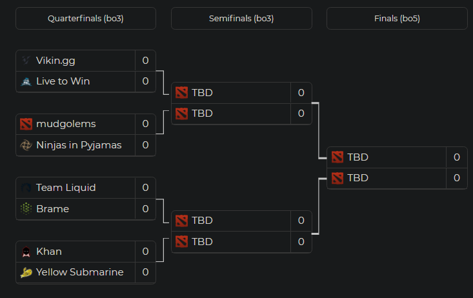This screenshot has width=473, height=298.
Task: Click the Brame team logo icon
Action: coord(26,208)
